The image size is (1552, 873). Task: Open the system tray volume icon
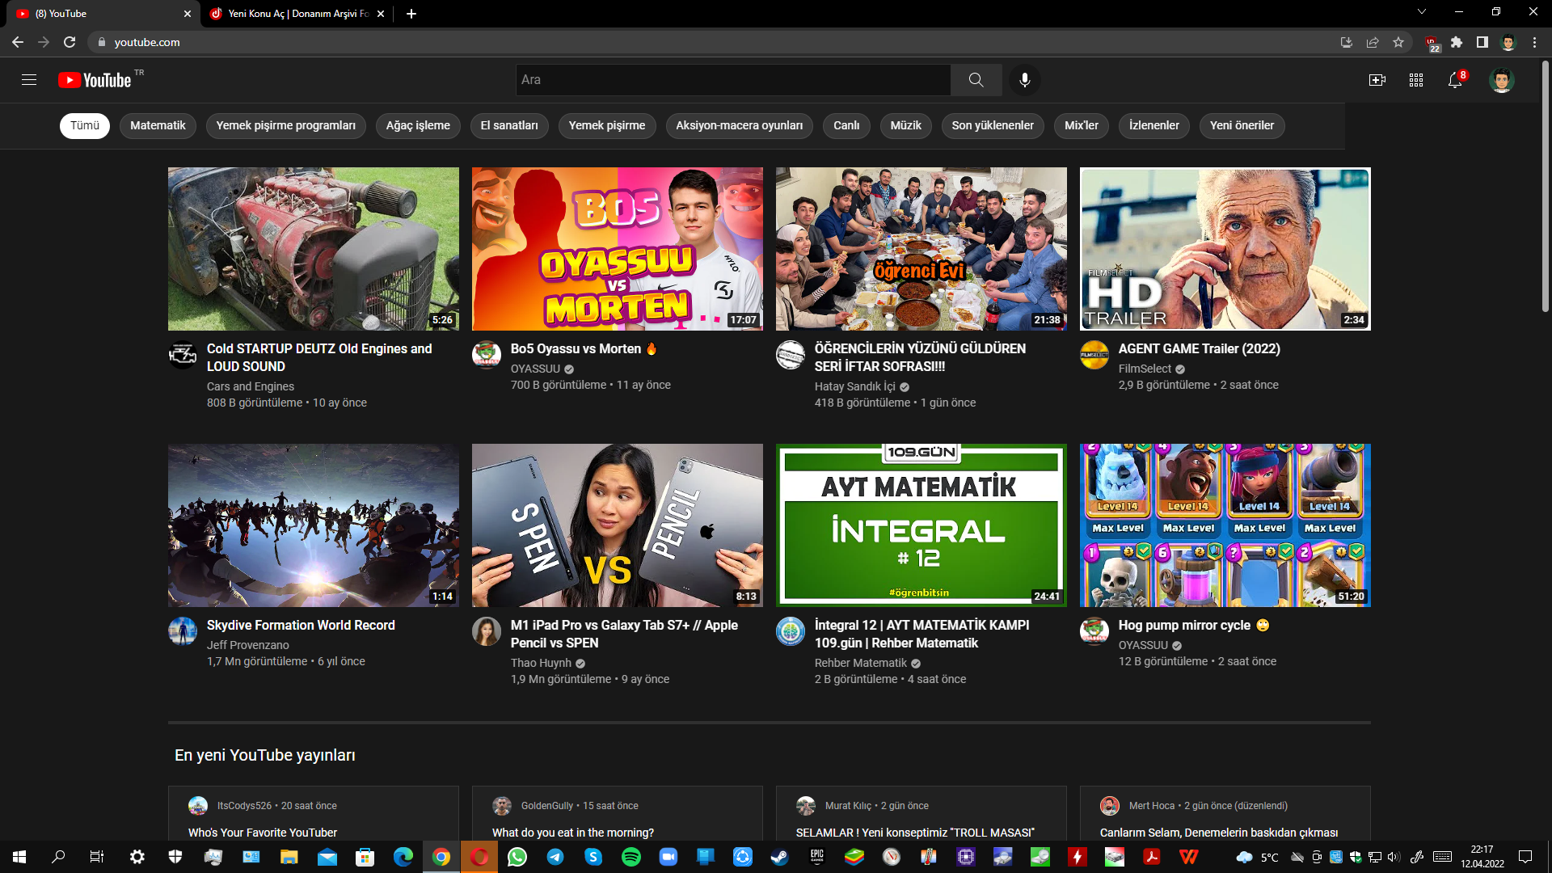coord(1392,857)
